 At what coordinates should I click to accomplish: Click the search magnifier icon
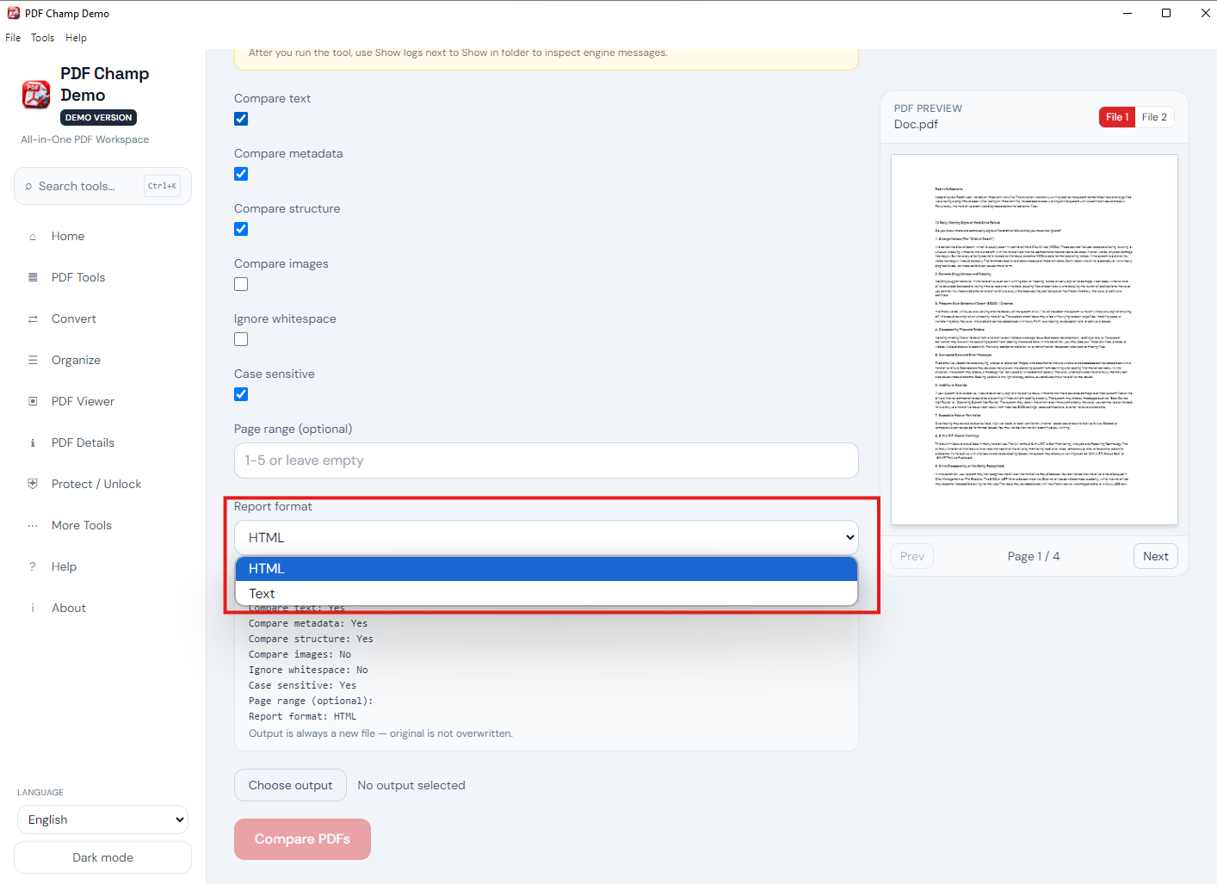click(x=29, y=187)
